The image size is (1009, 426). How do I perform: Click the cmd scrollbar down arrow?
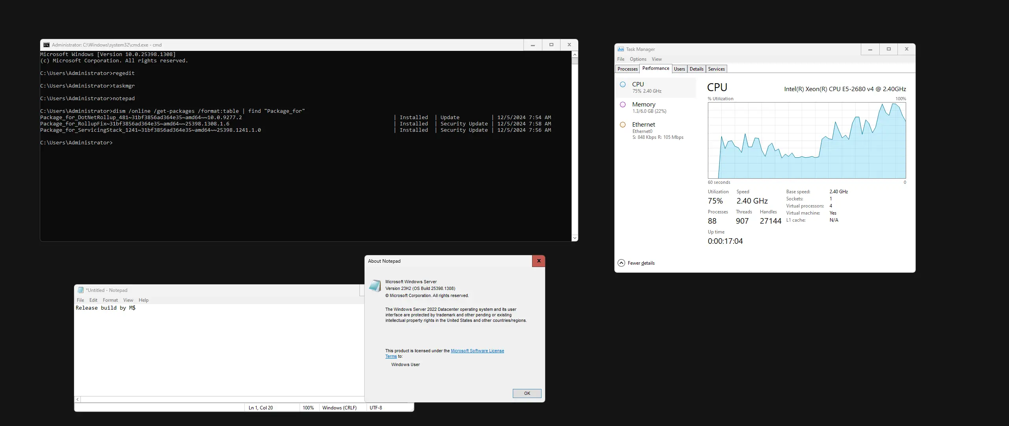pyautogui.click(x=575, y=238)
